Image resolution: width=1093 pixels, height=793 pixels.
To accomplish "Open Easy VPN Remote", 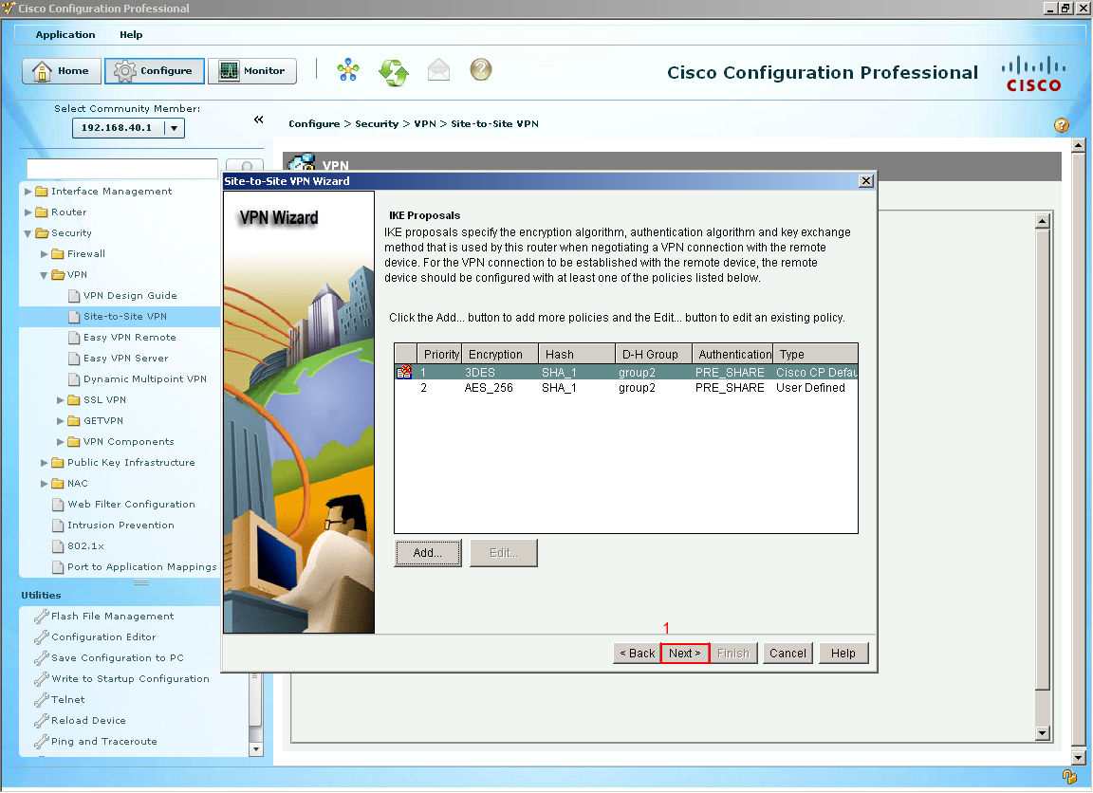I will coord(130,338).
